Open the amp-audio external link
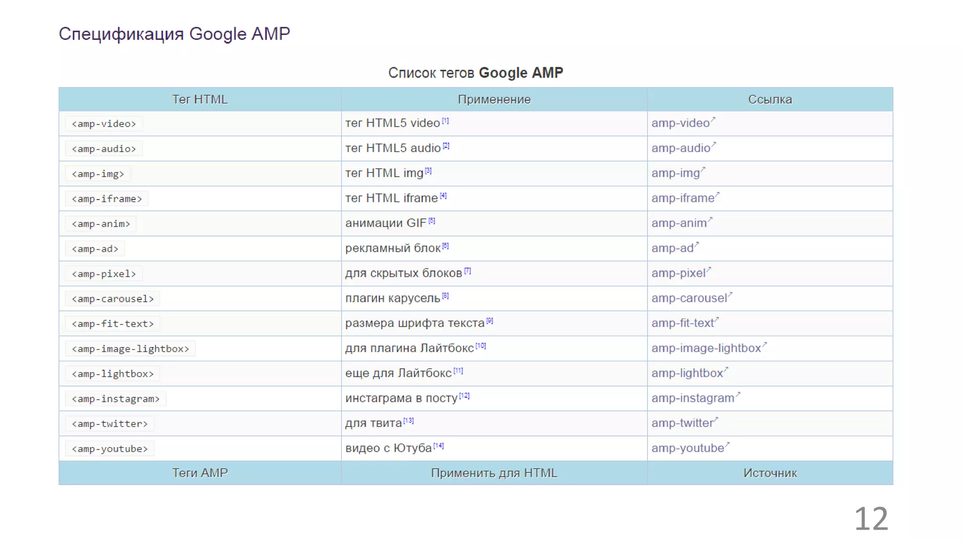 coord(680,148)
